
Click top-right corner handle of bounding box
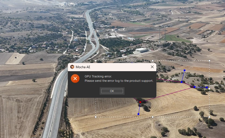click(209, 61)
